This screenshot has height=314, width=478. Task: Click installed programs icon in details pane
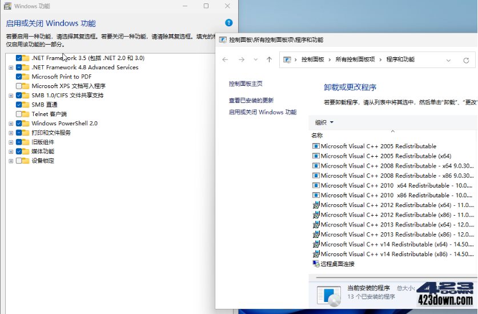[x=328, y=295]
